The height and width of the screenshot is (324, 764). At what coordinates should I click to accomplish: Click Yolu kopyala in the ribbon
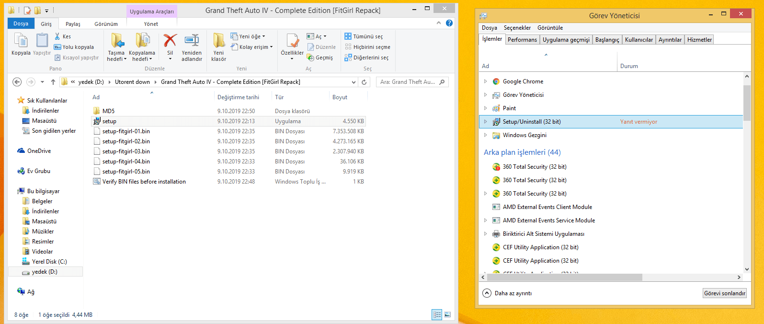click(x=74, y=47)
